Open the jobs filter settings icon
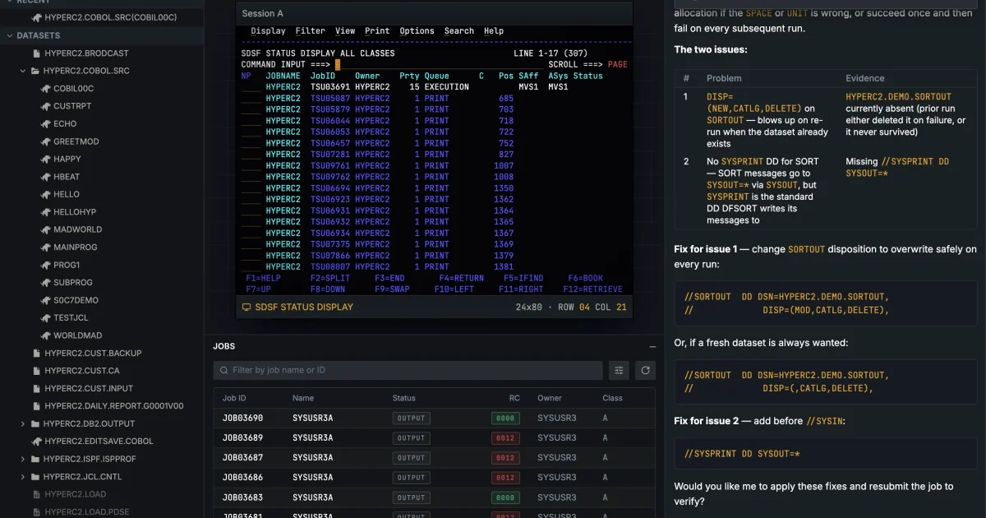The height and width of the screenshot is (518, 986). click(x=619, y=370)
